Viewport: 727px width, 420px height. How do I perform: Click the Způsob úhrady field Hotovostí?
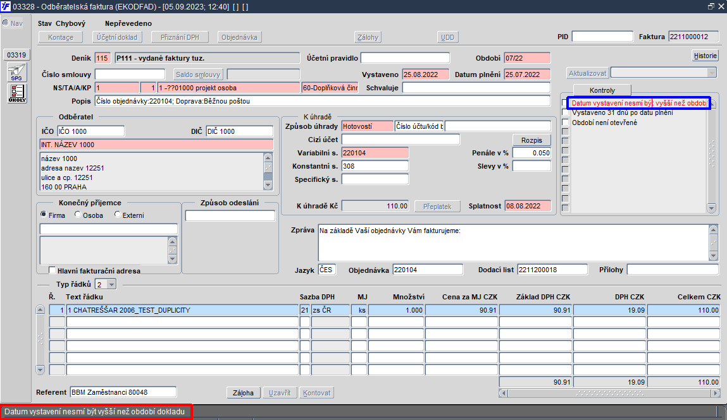[x=367, y=126]
